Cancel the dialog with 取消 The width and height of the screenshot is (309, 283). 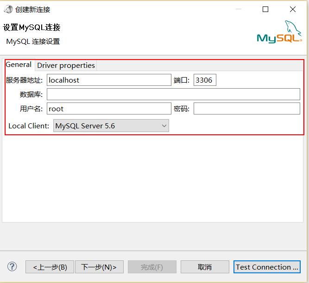pyautogui.click(x=205, y=267)
